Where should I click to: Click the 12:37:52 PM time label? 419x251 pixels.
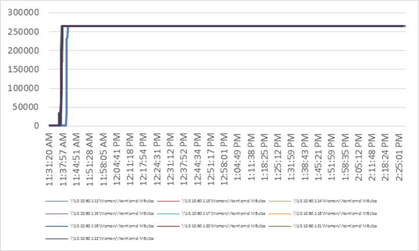point(184,159)
